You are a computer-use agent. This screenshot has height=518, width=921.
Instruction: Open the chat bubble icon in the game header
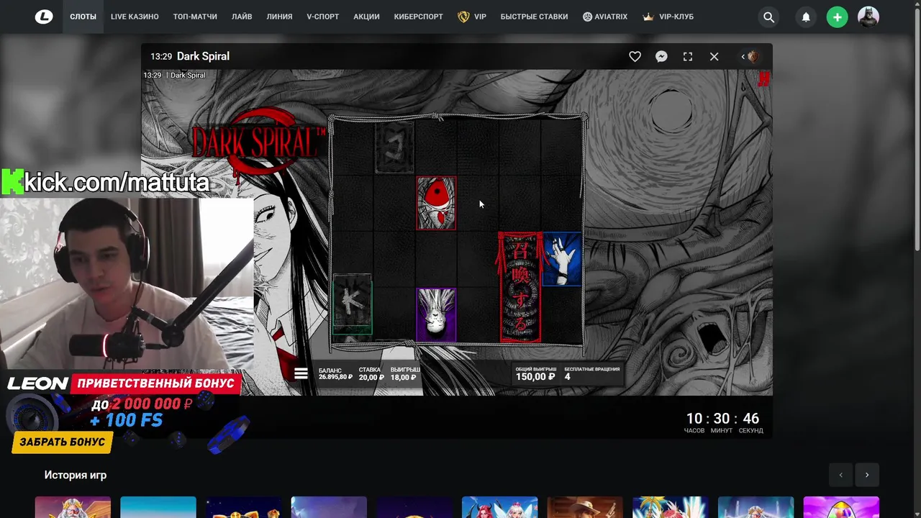pos(661,56)
